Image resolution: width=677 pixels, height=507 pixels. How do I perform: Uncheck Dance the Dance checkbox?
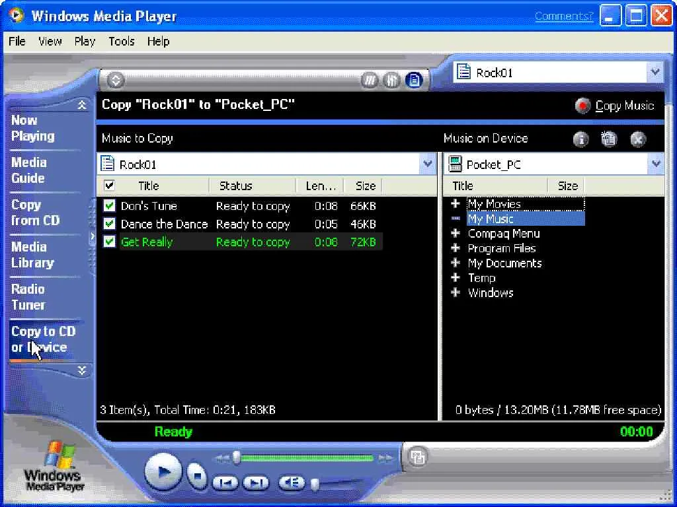[110, 224]
